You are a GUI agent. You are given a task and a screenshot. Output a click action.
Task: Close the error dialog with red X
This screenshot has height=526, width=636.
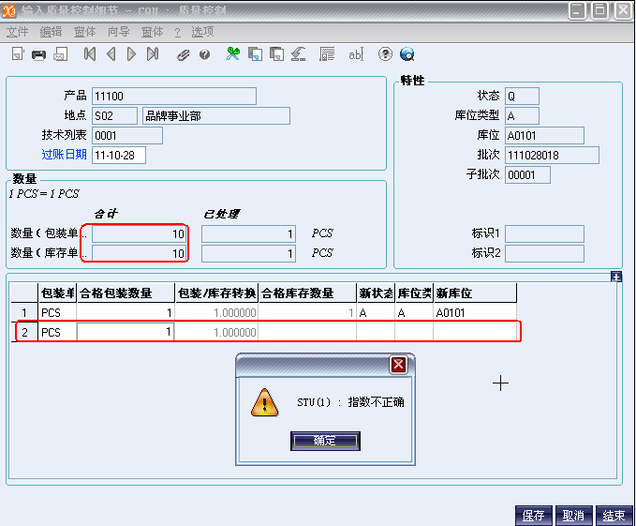[398, 365]
